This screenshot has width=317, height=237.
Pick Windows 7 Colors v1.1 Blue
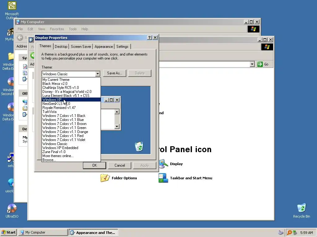pyautogui.click(x=71, y=120)
